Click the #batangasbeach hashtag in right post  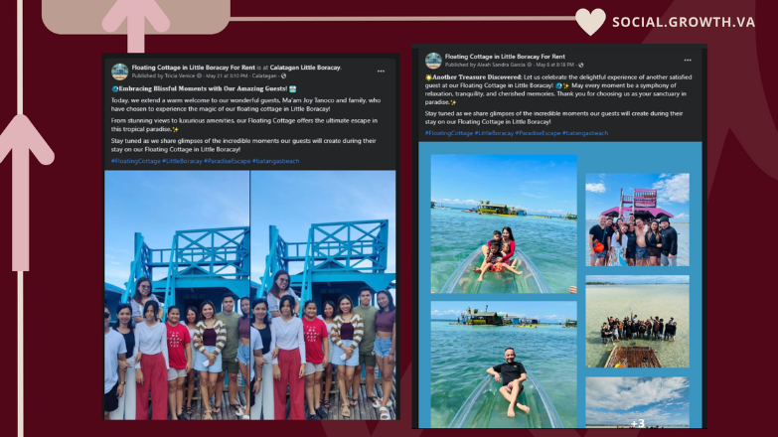pyautogui.click(x=585, y=133)
